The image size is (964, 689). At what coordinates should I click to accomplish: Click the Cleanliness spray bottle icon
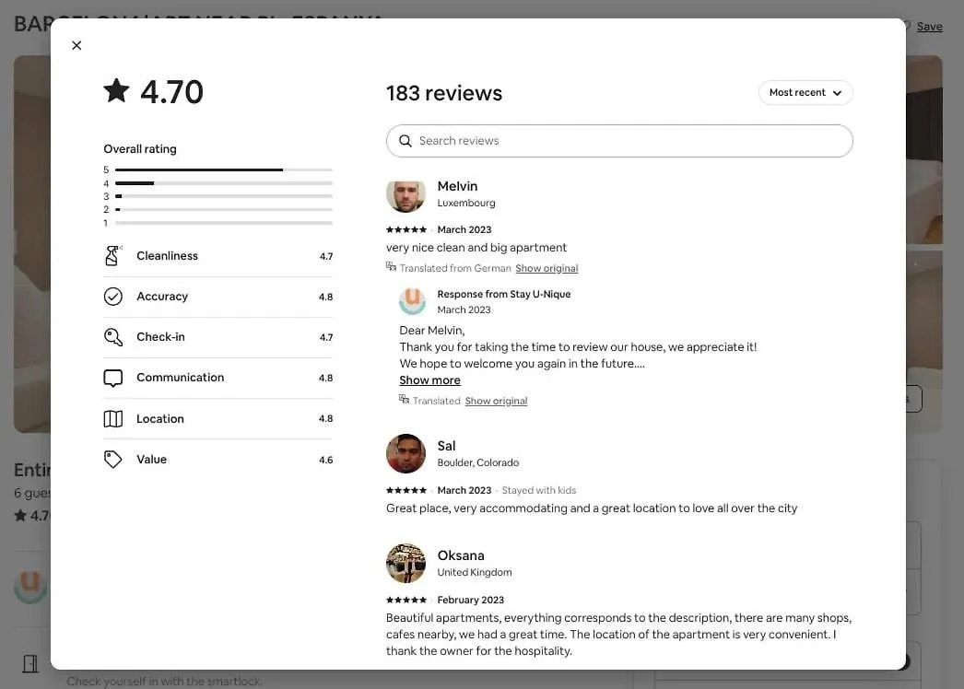pos(112,256)
